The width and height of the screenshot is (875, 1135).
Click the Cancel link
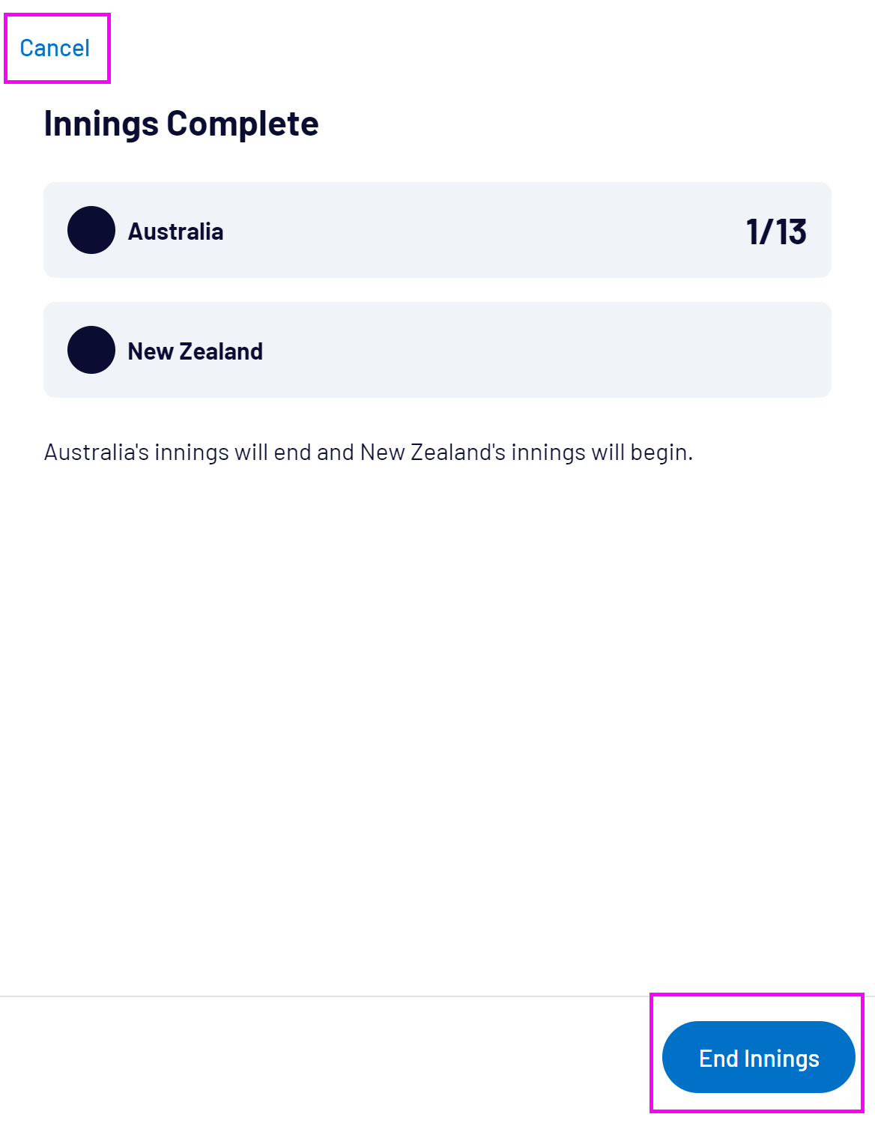[55, 48]
